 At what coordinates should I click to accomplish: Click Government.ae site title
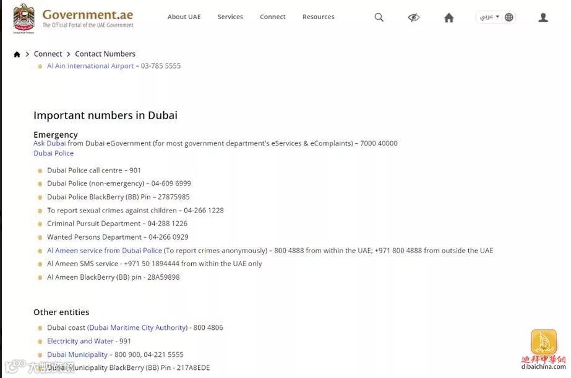pos(88,15)
